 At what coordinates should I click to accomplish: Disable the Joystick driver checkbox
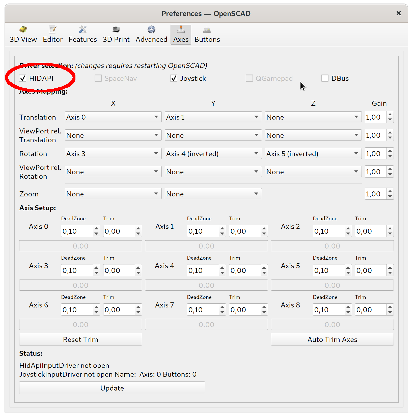pyautogui.click(x=174, y=78)
